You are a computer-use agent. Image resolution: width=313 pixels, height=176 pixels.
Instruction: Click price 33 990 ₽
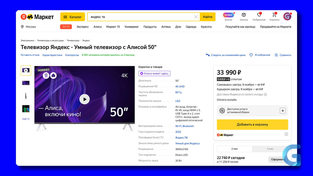point(229,72)
